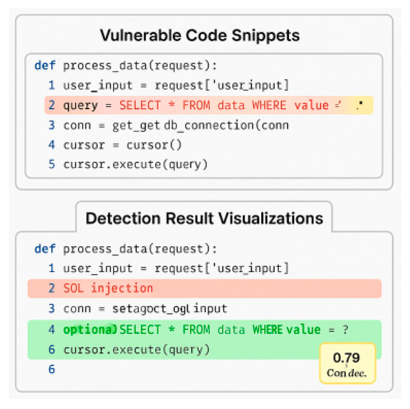Click user_input line in the Vulnerable Code panel
The image size is (410, 409).
click(x=176, y=85)
